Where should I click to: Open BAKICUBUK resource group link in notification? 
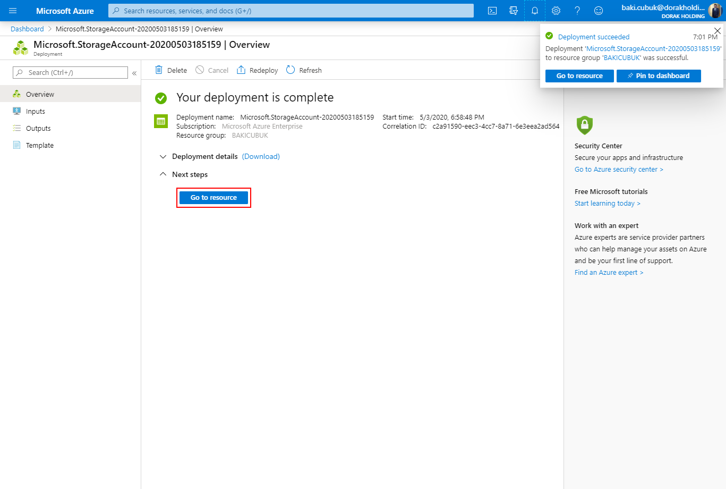pos(621,58)
